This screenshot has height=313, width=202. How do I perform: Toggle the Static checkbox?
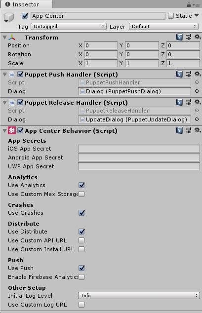pyautogui.click(x=171, y=16)
